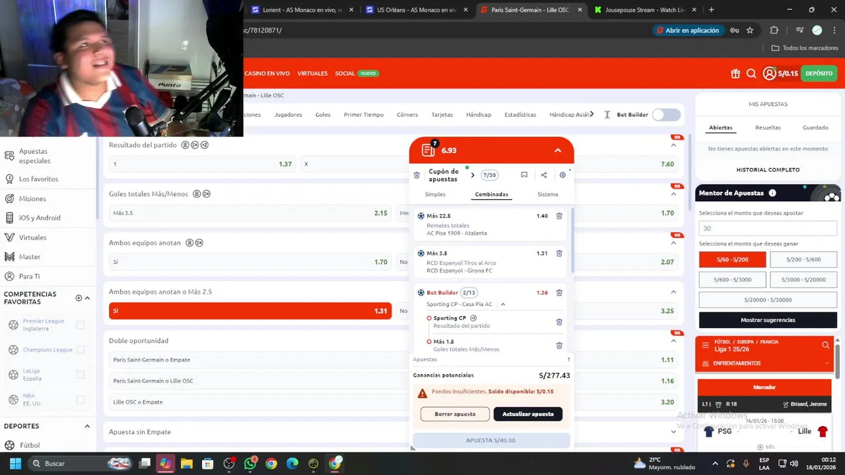Viewport: 845px width, 475px height.
Task: Switch to Jousepouse Stream browser tab
Action: (x=645, y=10)
